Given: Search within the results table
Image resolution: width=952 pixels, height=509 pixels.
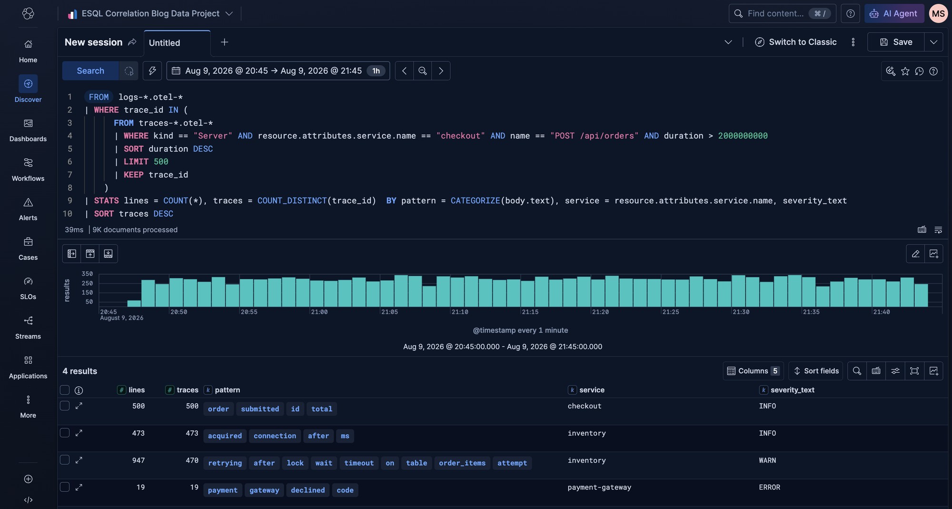Looking at the screenshot, I should coord(857,371).
